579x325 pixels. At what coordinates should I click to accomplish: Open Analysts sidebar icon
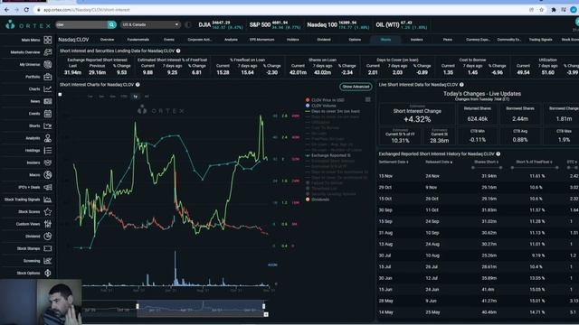(48, 138)
